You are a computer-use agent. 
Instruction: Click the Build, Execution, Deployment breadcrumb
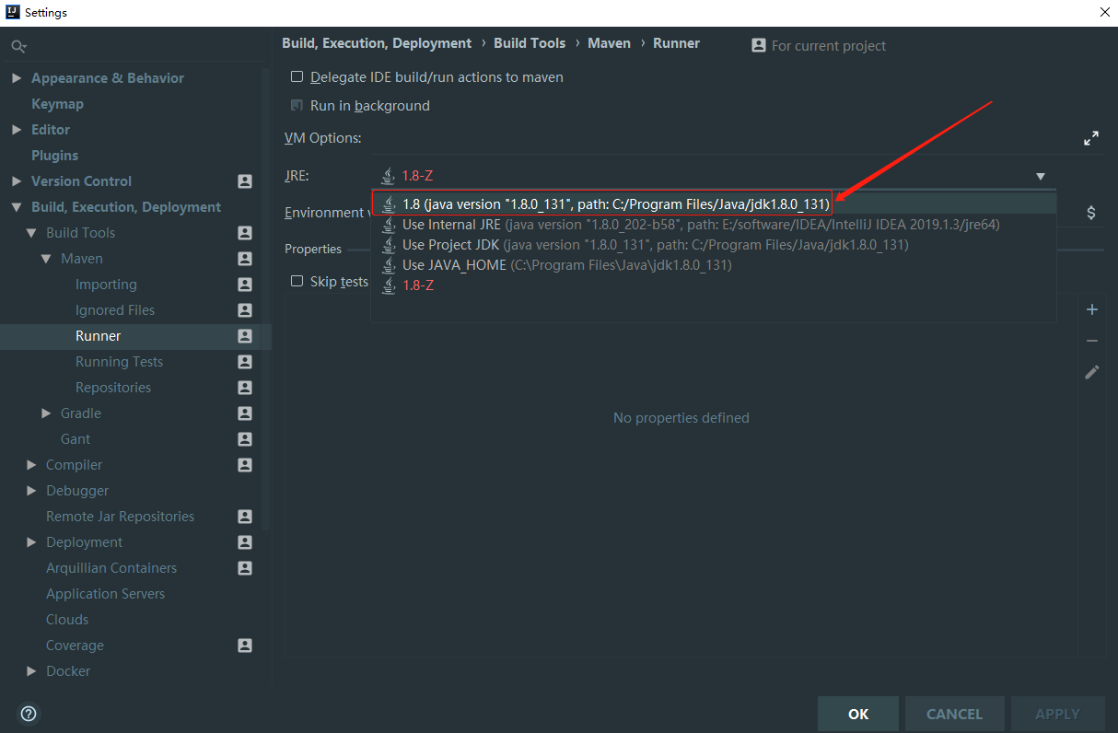[377, 43]
